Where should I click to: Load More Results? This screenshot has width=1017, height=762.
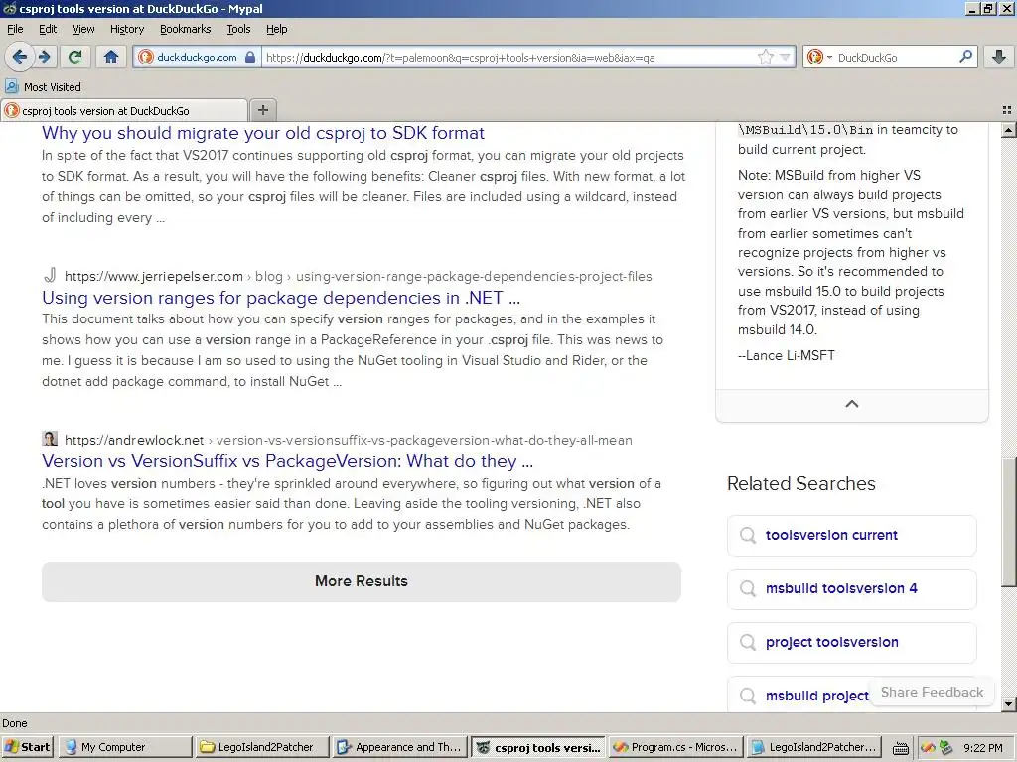(362, 581)
